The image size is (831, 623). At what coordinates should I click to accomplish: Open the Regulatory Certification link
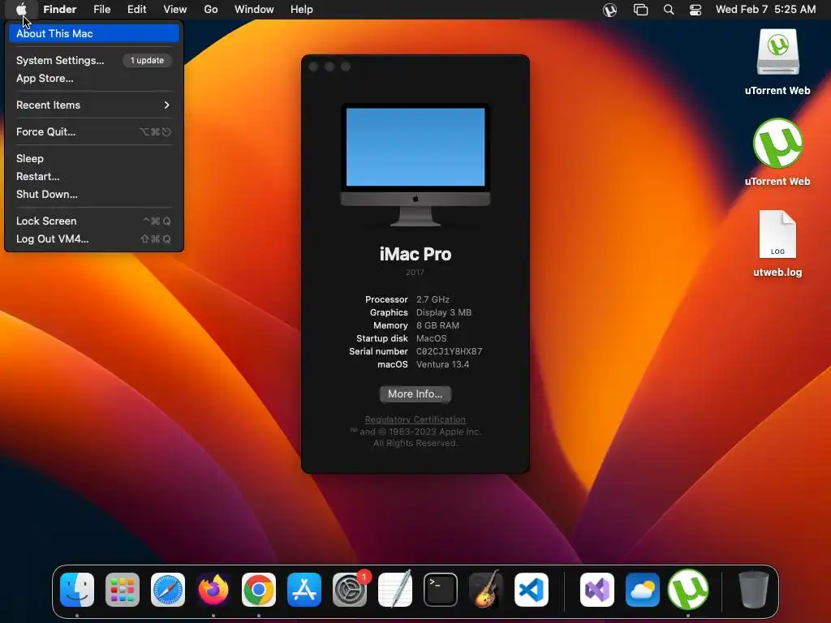[415, 419]
